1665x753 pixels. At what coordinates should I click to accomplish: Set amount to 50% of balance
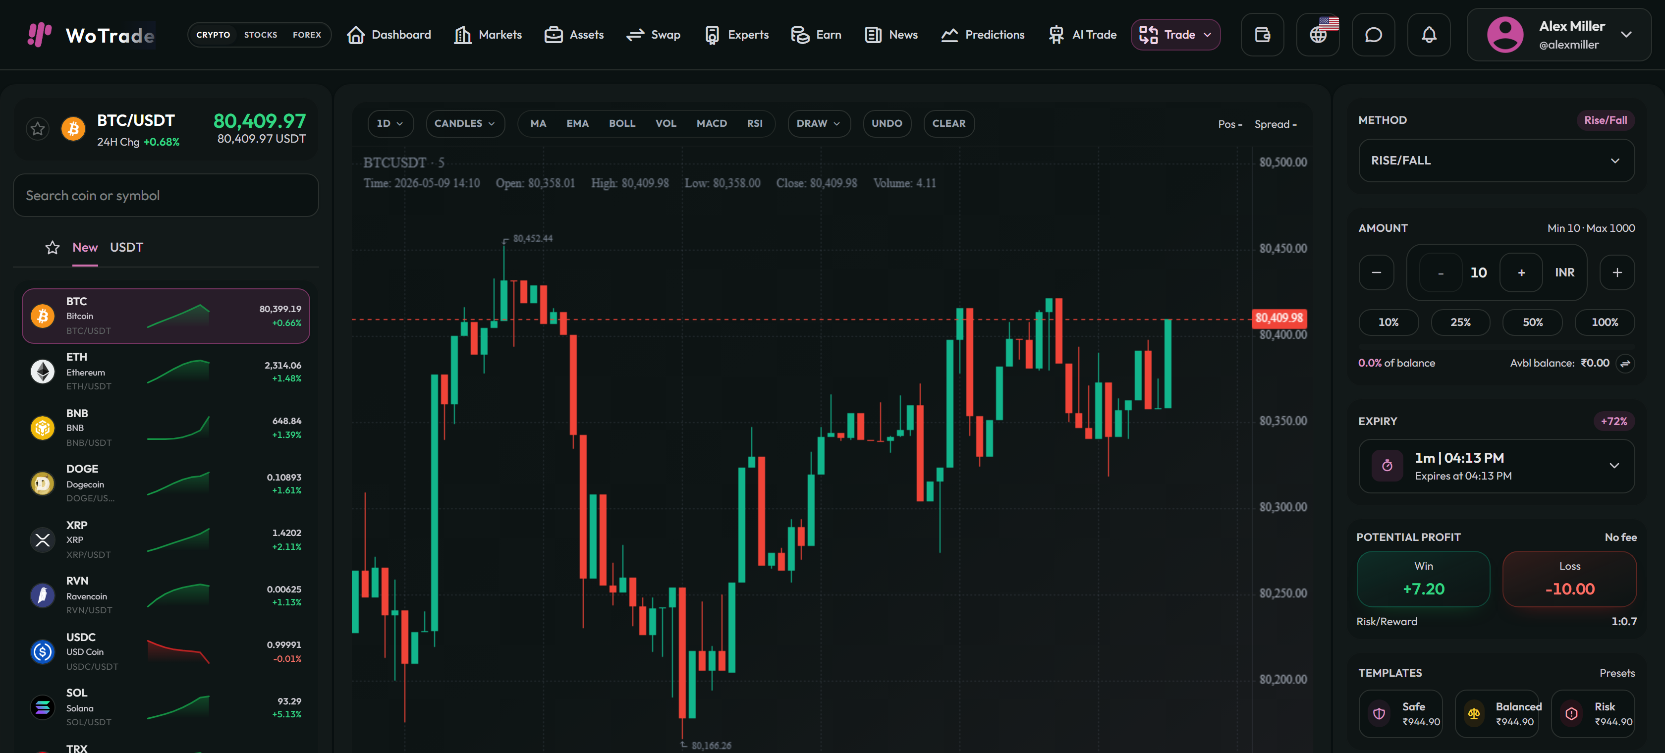[x=1533, y=323]
